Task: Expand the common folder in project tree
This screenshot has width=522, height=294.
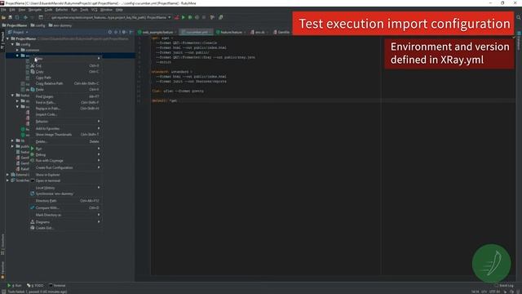Action: point(18,50)
